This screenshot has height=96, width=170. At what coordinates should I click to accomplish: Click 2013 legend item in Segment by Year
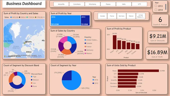point(95,83)
